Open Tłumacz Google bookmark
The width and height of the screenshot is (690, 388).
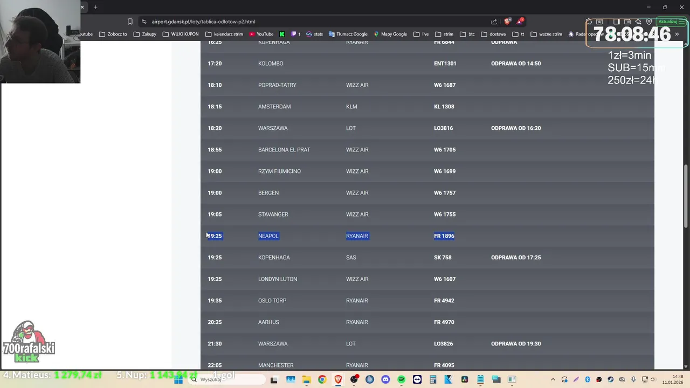point(348,34)
